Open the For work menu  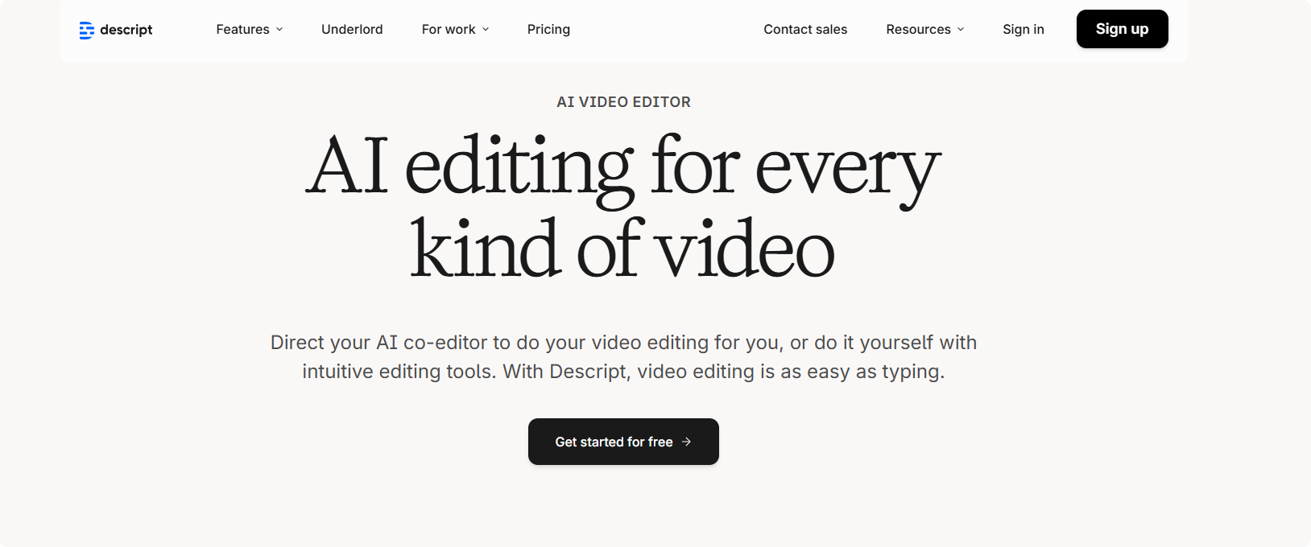point(449,30)
